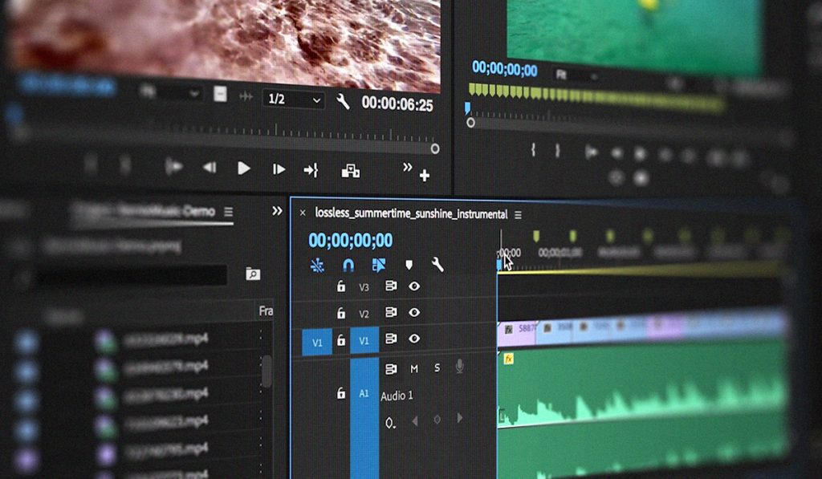The width and height of the screenshot is (822, 479).
Task: Click the Add Marker icon in the timeline
Action: (409, 265)
